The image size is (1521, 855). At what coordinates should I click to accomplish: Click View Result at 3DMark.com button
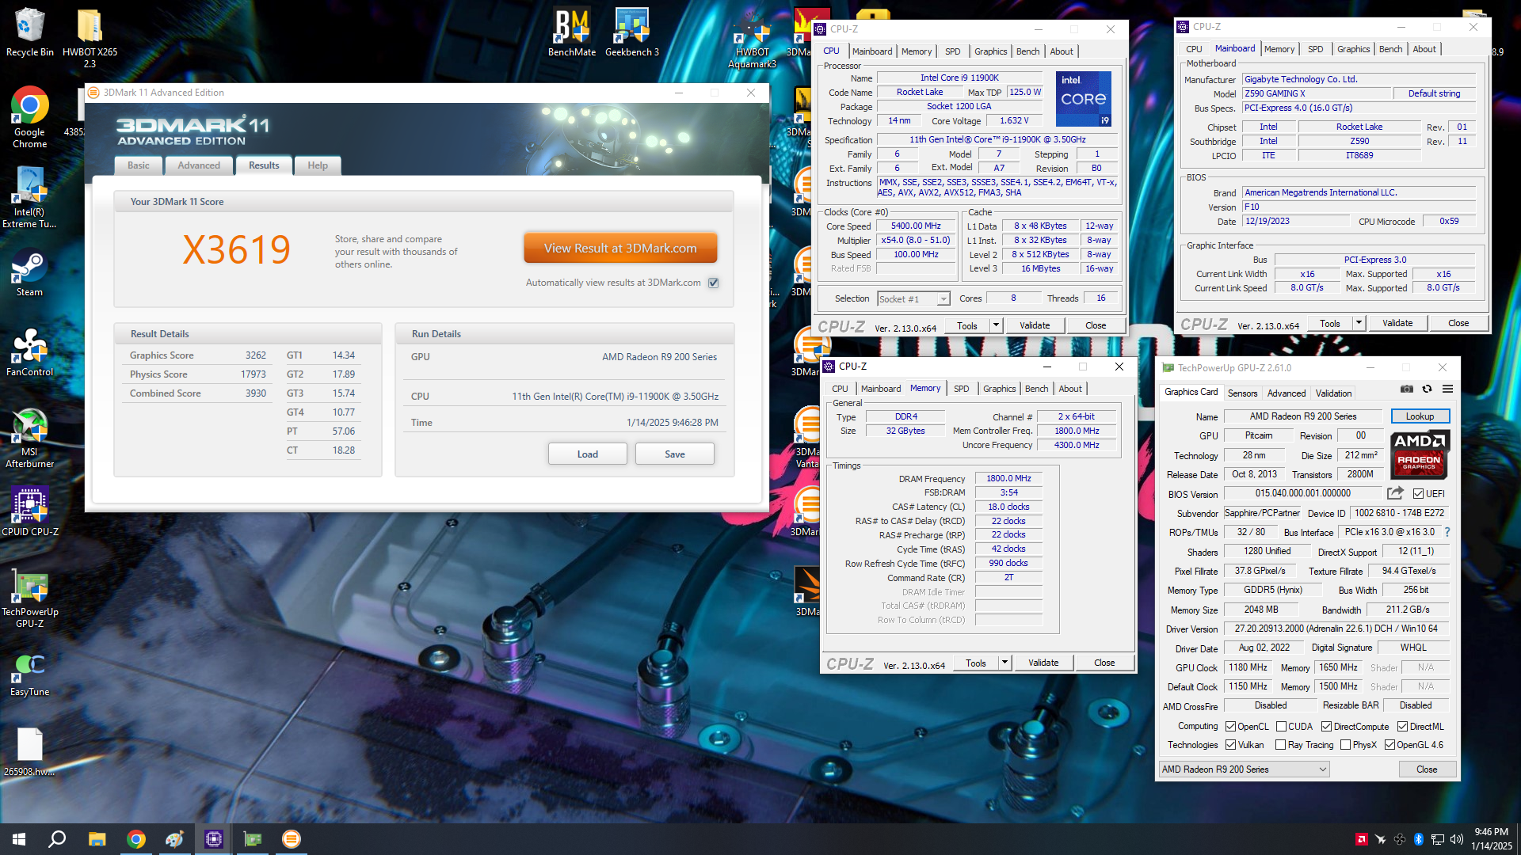click(620, 248)
